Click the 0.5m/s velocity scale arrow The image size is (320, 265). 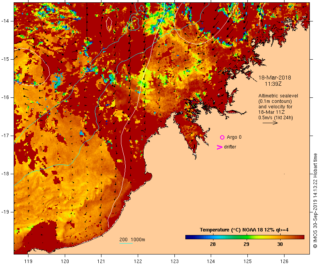pos(270,123)
